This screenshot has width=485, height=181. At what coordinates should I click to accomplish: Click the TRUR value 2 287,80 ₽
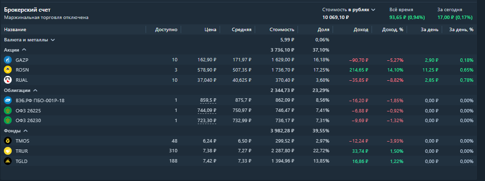pos(282,151)
